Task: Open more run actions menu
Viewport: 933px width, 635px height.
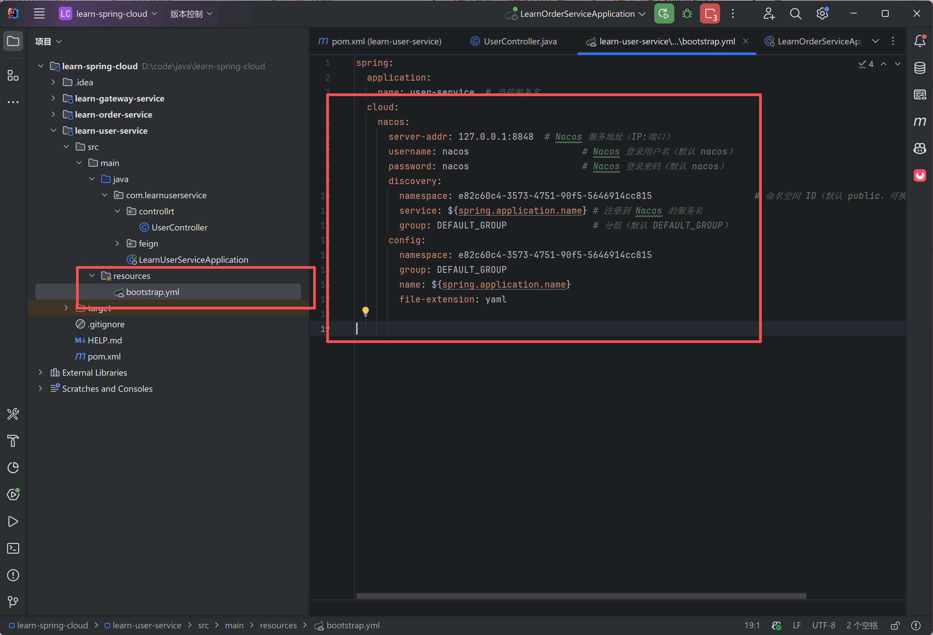Action: (733, 14)
